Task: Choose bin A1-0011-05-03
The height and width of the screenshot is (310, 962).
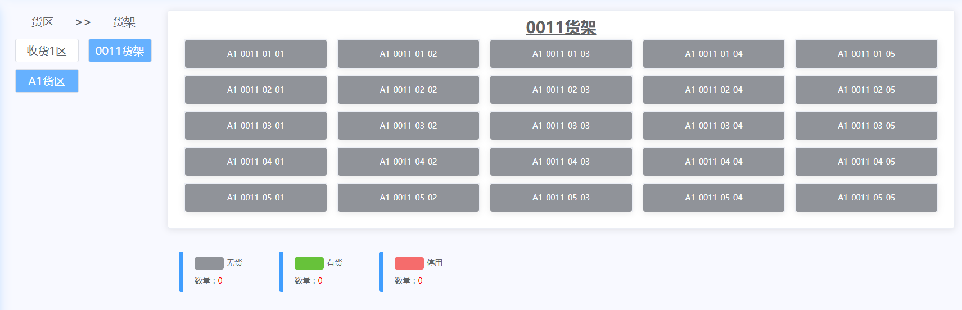Action: click(561, 198)
